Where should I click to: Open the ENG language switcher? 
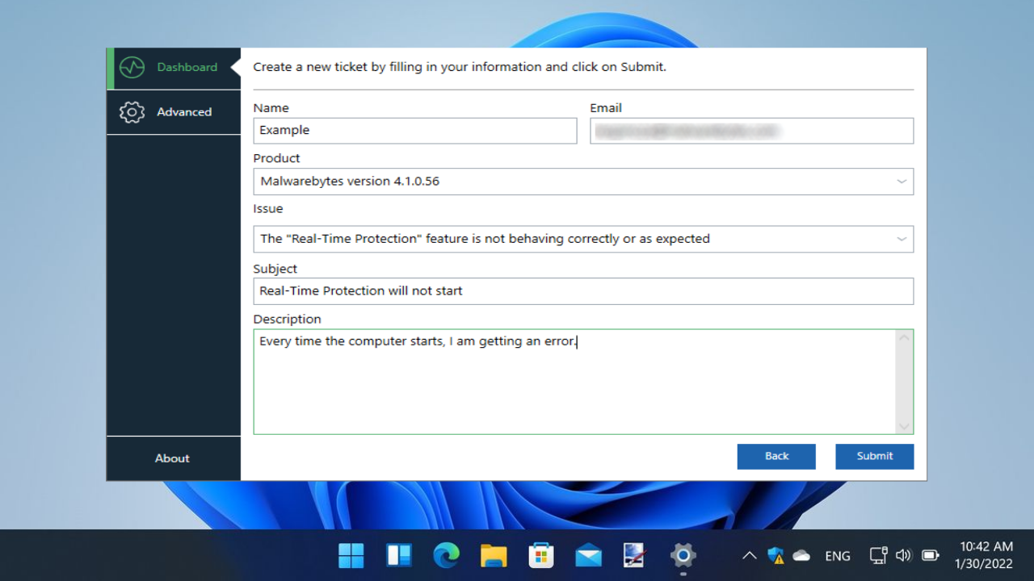click(x=838, y=556)
